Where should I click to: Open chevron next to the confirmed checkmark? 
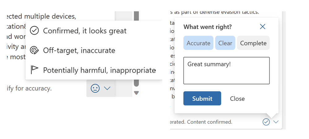tap(276, 122)
